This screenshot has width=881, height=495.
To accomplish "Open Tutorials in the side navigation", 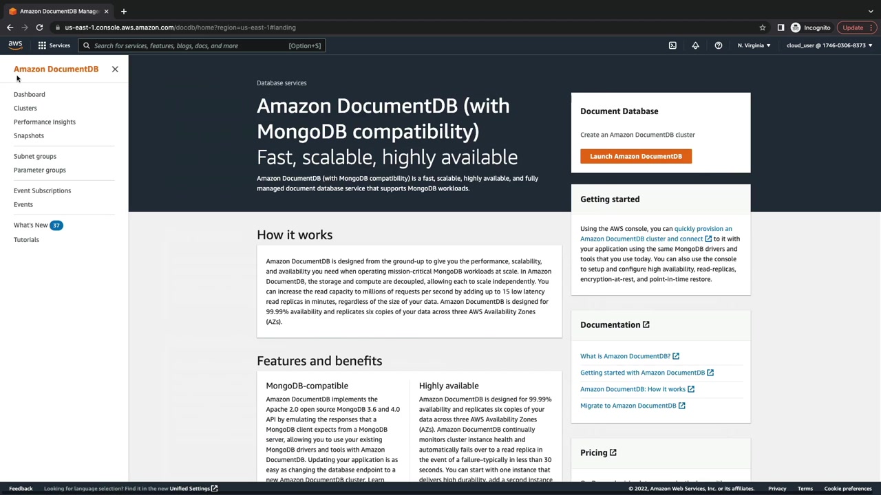I will 26,239.
